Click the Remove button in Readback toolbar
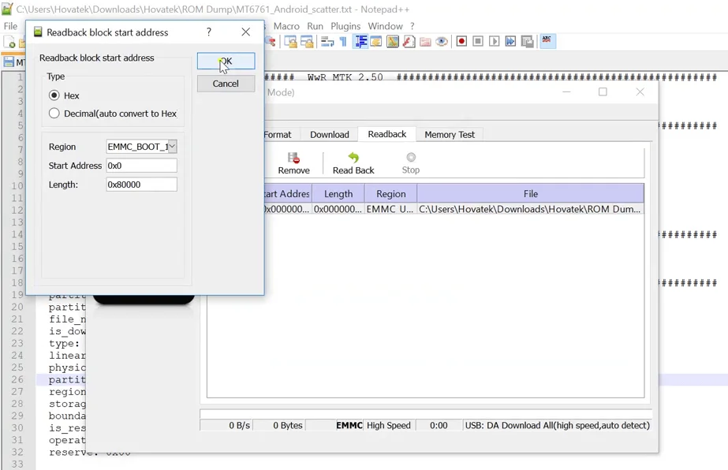This screenshot has width=728, height=470. (293, 163)
